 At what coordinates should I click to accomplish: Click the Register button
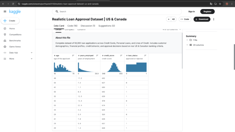[207, 11]
